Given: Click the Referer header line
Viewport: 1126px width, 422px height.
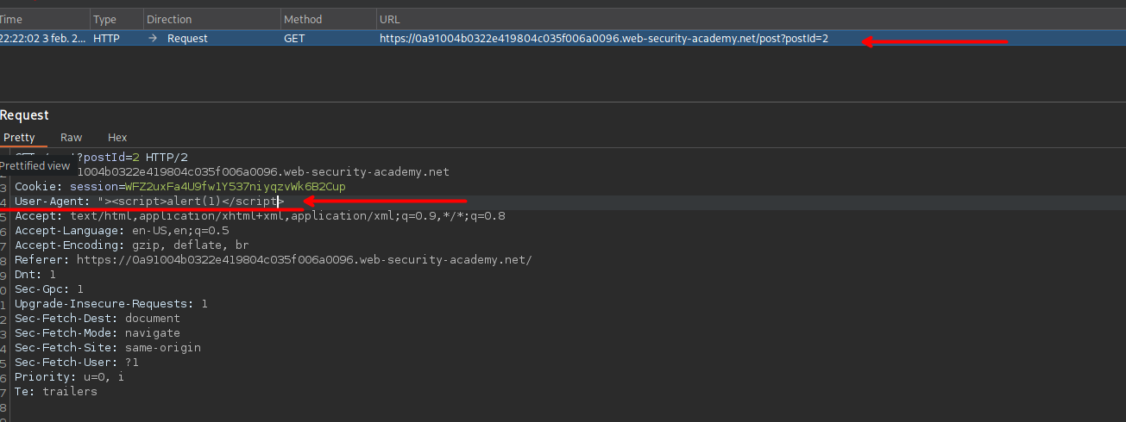Looking at the screenshot, I should [x=273, y=260].
